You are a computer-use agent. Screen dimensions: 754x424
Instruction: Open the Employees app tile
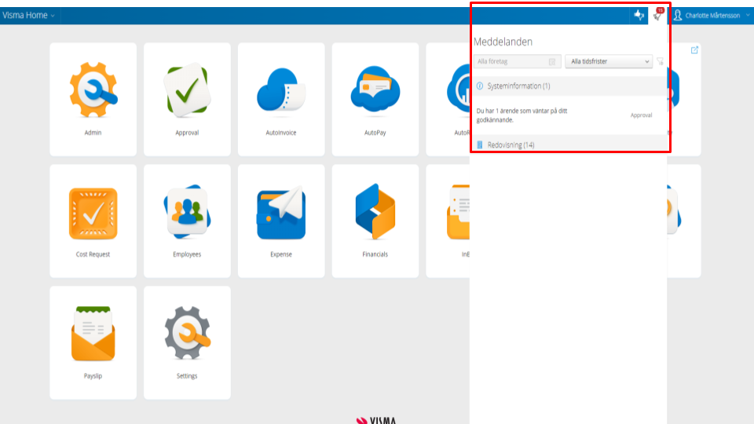(187, 221)
